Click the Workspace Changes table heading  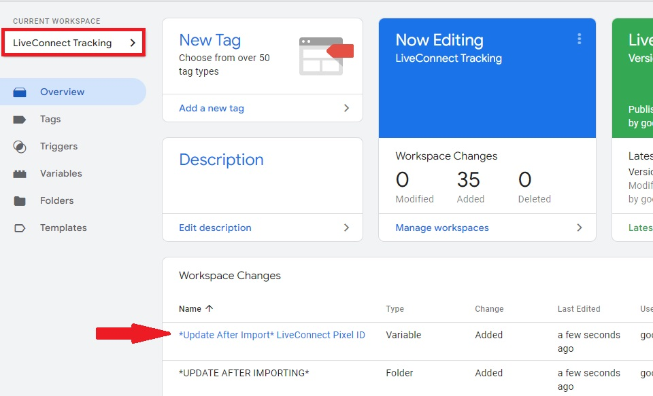(x=230, y=276)
